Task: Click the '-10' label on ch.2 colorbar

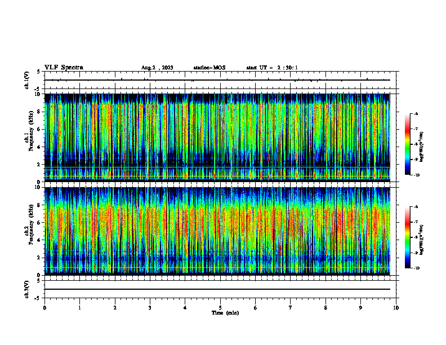Action: click(416, 268)
